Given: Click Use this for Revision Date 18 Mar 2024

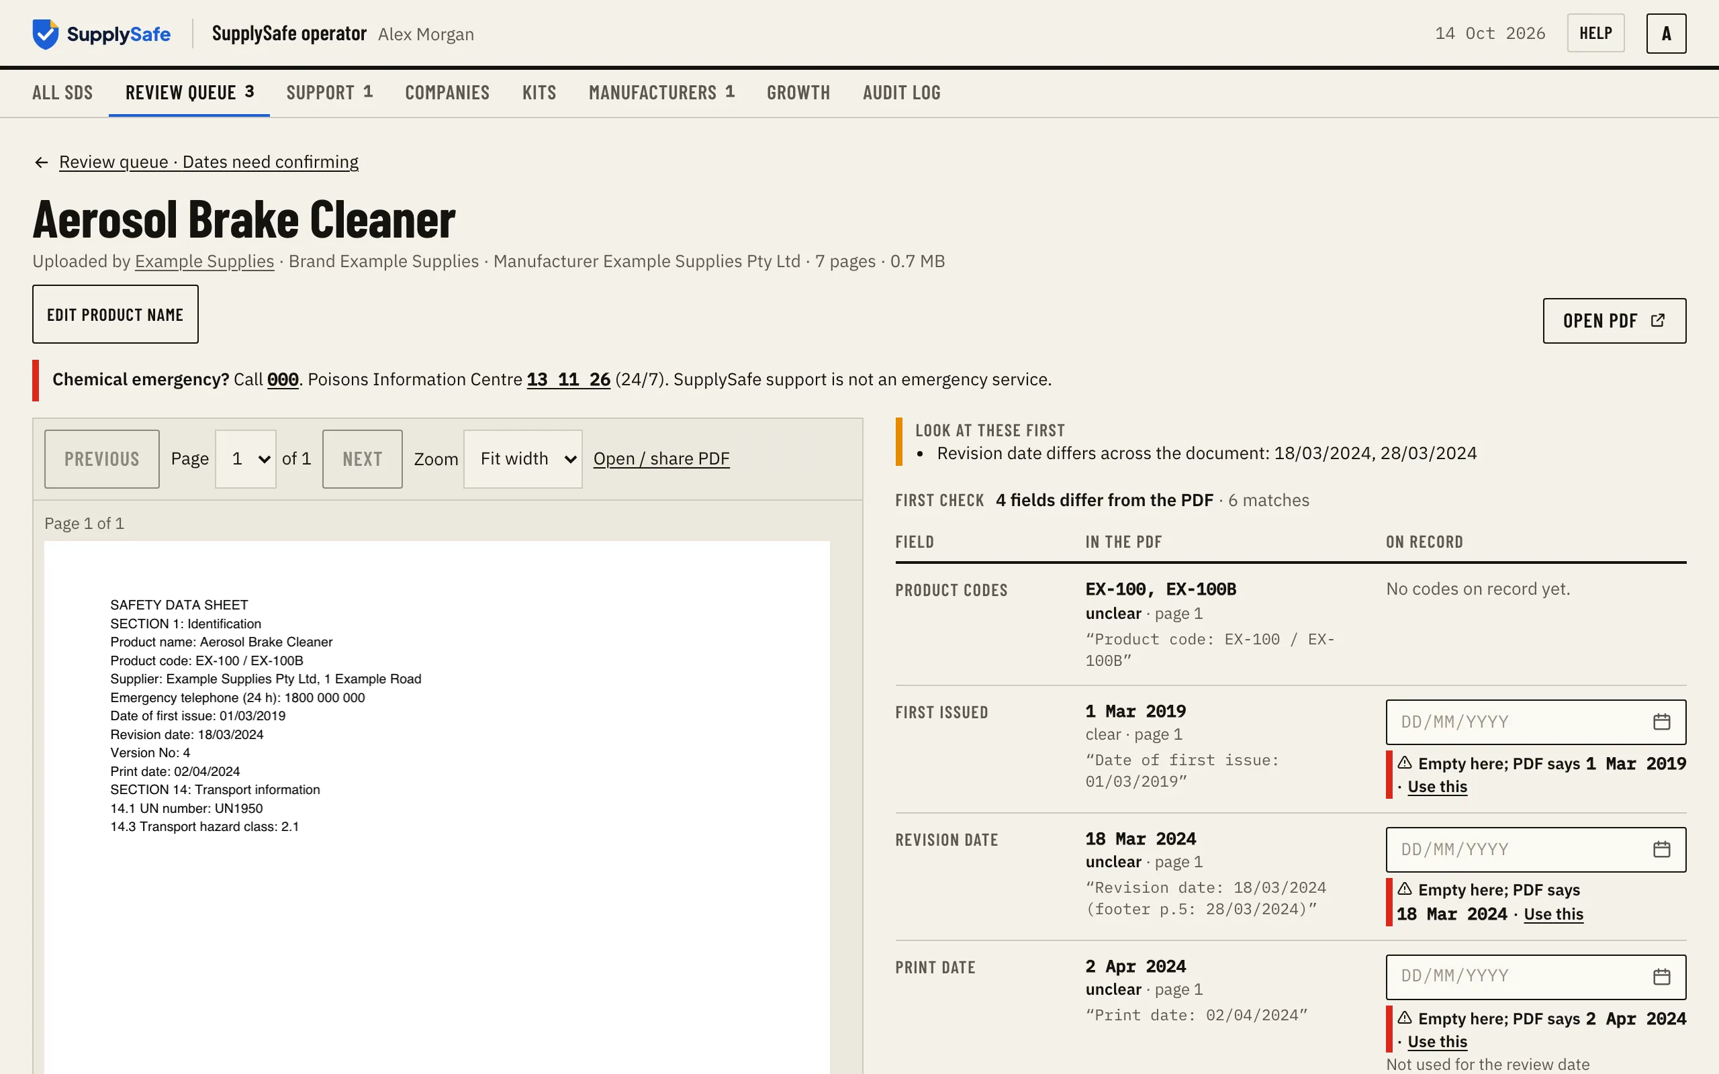Looking at the screenshot, I should tap(1554, 914).
